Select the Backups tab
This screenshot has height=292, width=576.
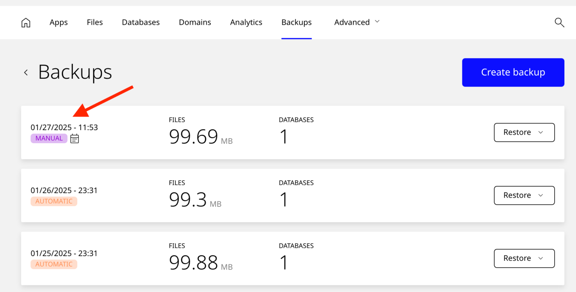click(x=296, y=22)
